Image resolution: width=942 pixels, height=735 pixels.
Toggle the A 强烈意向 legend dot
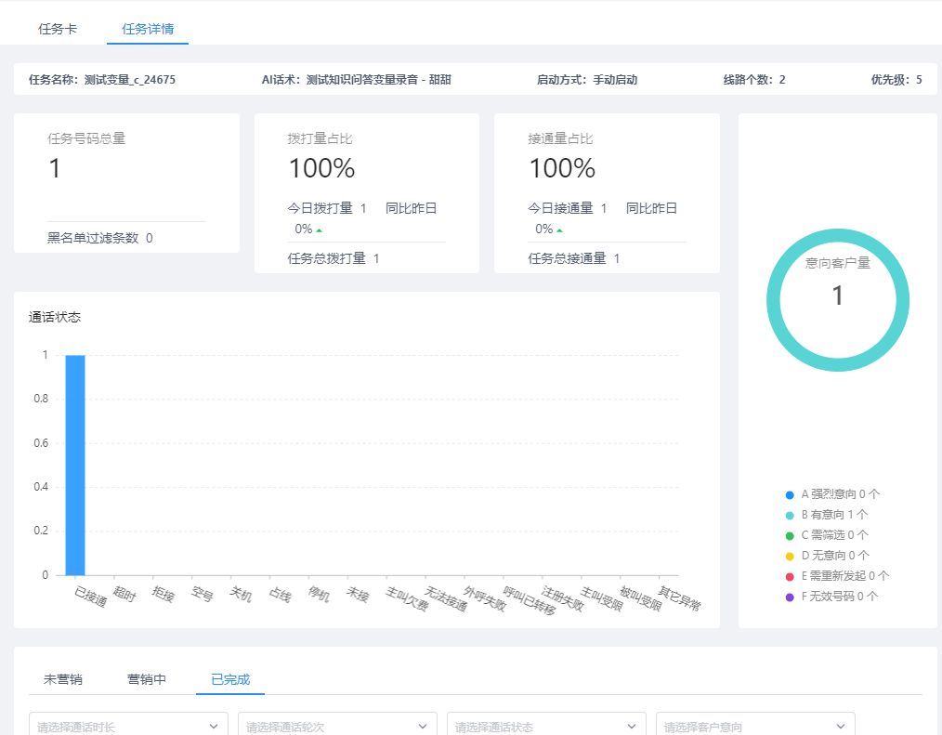pyautogui.click(x=790, y=495)
